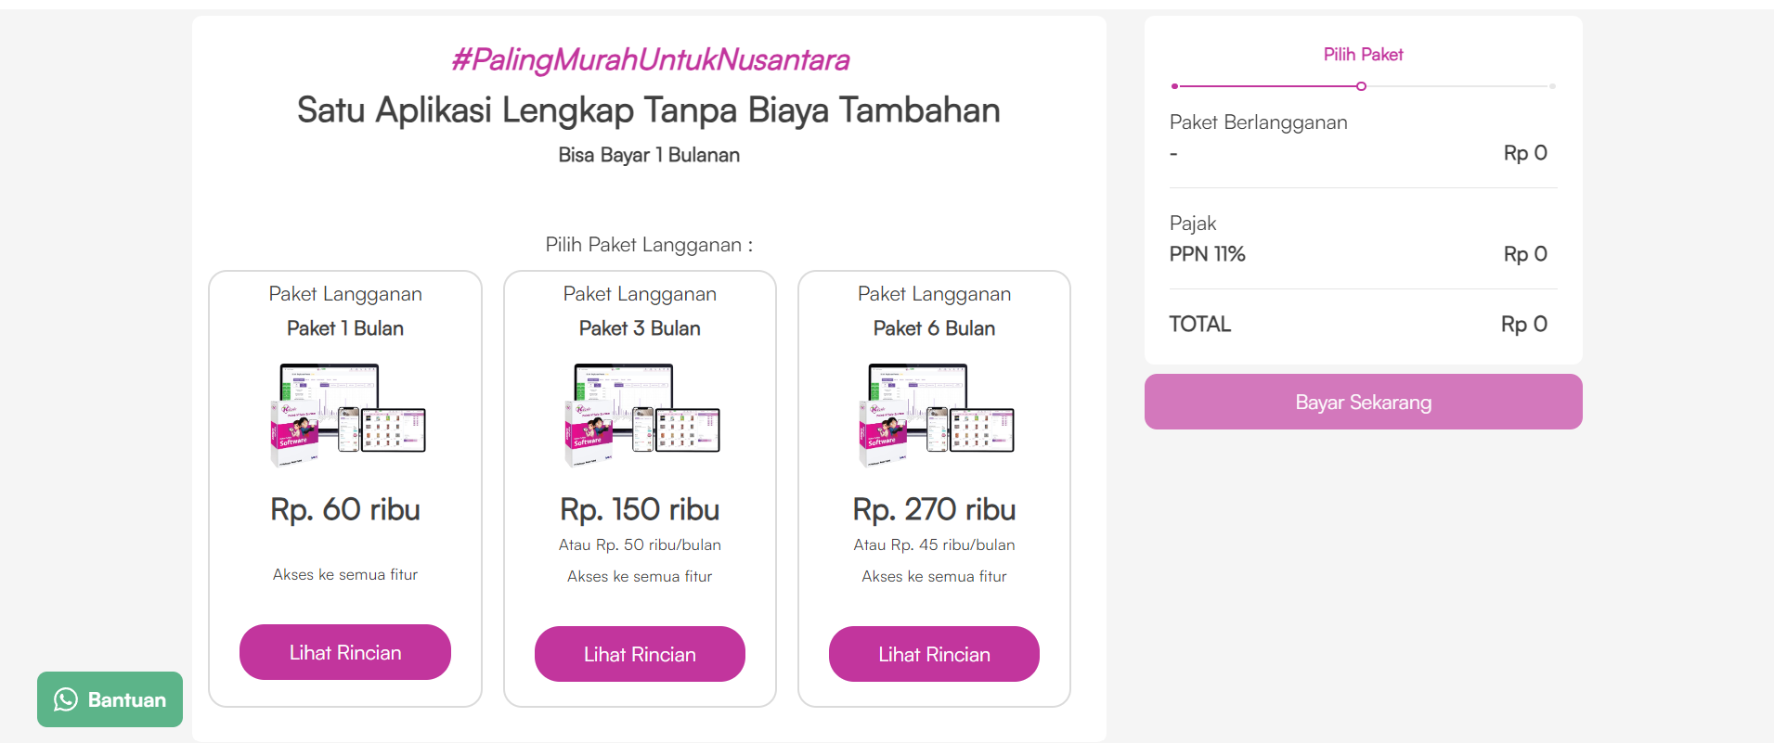
Task: Click the WhatsApp icon in Bantuan button
Action: pyautogui.click(x=66, y=699)
